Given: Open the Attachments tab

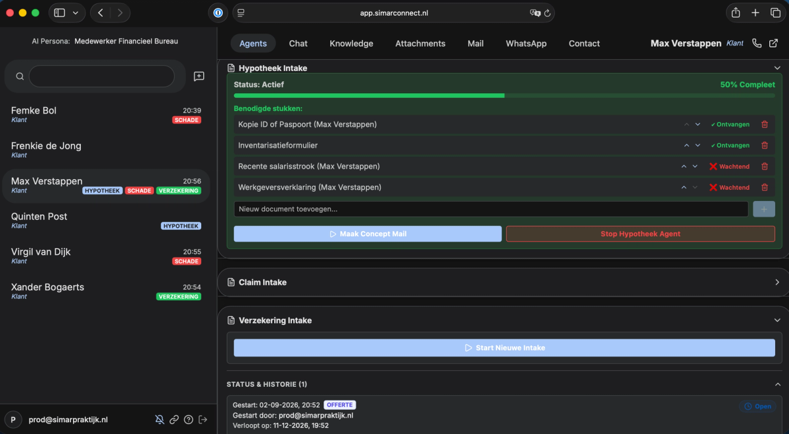Looking at the screenshot, I should tap(420, 43).
